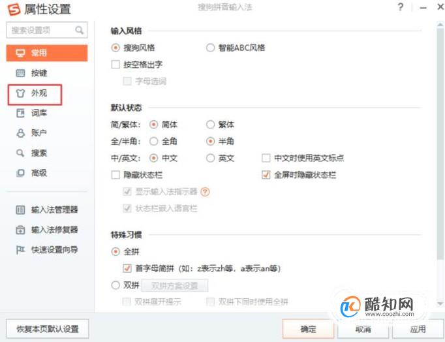This screenshot has height=342, width=445.
Task: Open the 常用 settings tab
Action: [47, 53]
